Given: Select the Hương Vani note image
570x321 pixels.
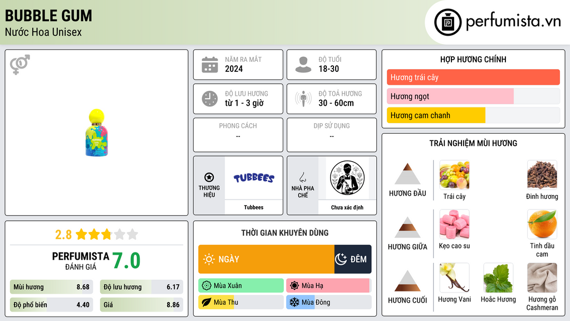Looking at the screenshot, I should pyautogui.click(x=454, y=278).
